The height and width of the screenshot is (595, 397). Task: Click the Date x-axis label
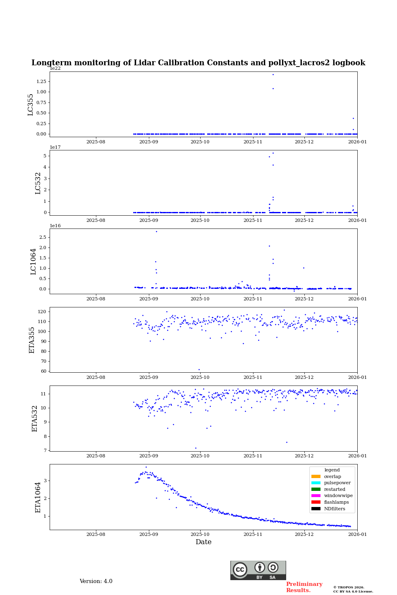[203, 542]
